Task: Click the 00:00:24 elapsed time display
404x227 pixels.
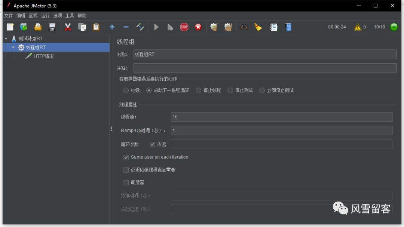Action: (337, 27)
